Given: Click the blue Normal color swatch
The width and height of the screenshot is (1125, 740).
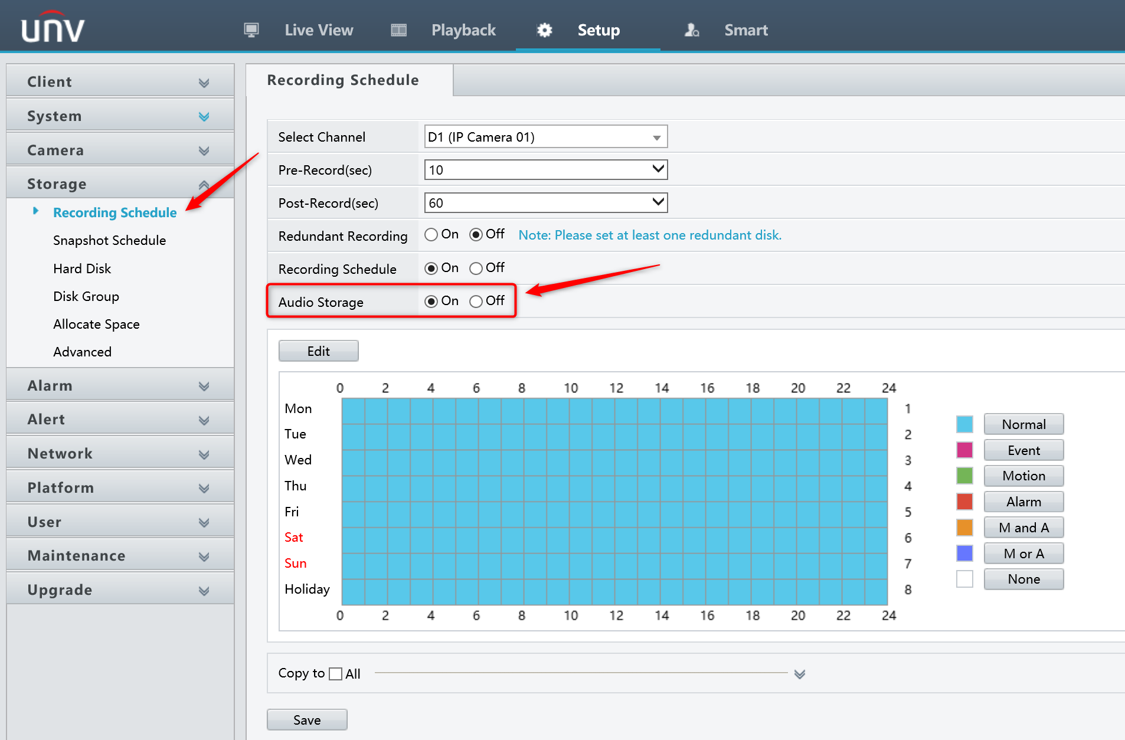Looking at the screenshot, I should [964, 424].
